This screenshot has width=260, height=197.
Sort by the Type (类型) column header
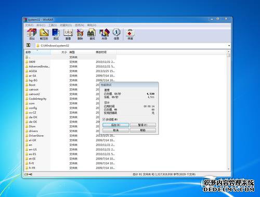tap(82, 52)
